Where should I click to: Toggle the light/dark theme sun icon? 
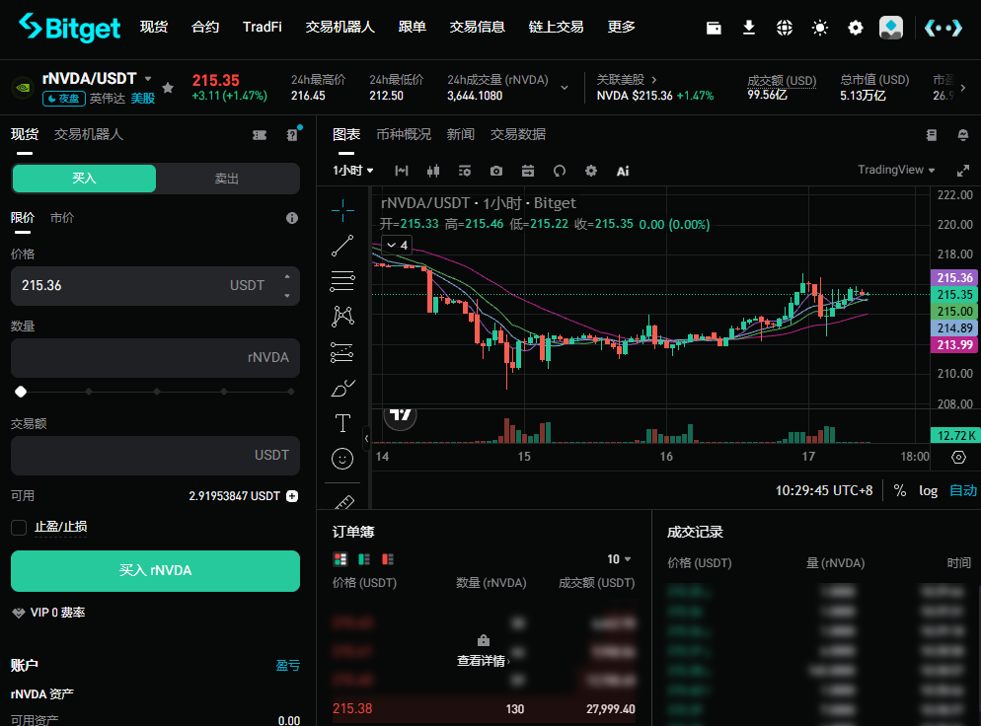coord(819,28)
